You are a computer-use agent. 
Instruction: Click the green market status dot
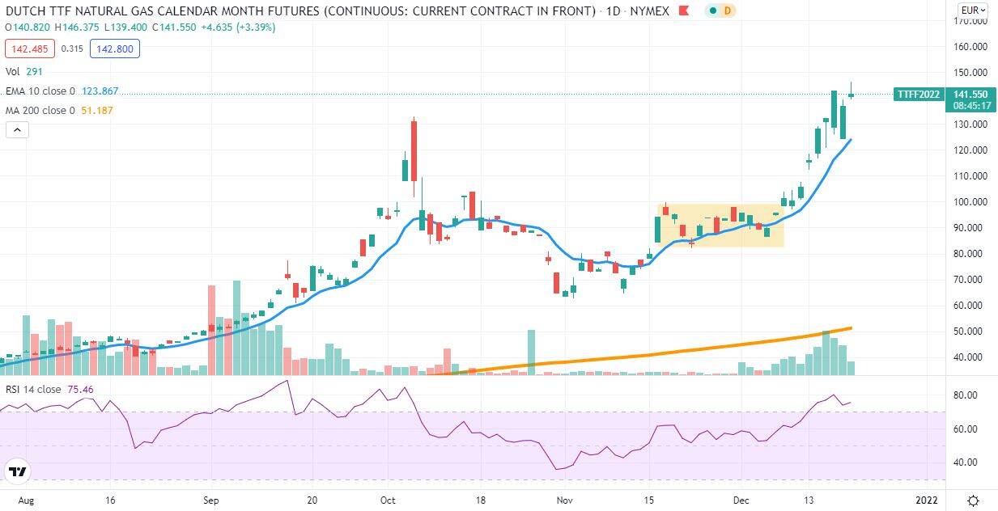713,11
